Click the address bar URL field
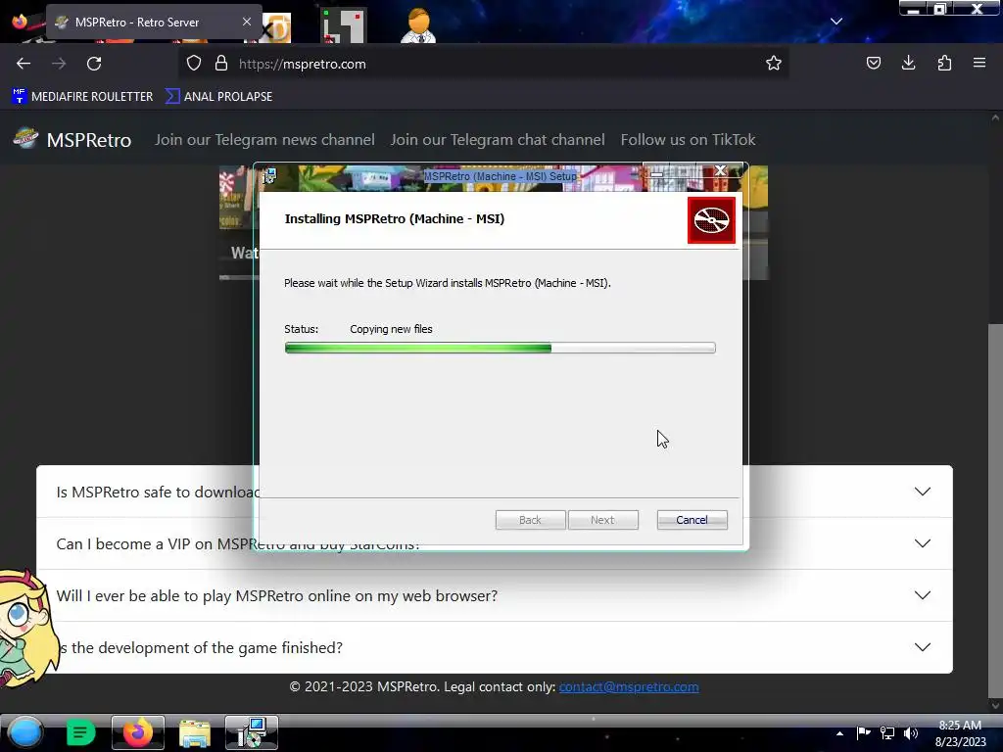The height and width of the screenshot is (752, 1003). [486, 64]
